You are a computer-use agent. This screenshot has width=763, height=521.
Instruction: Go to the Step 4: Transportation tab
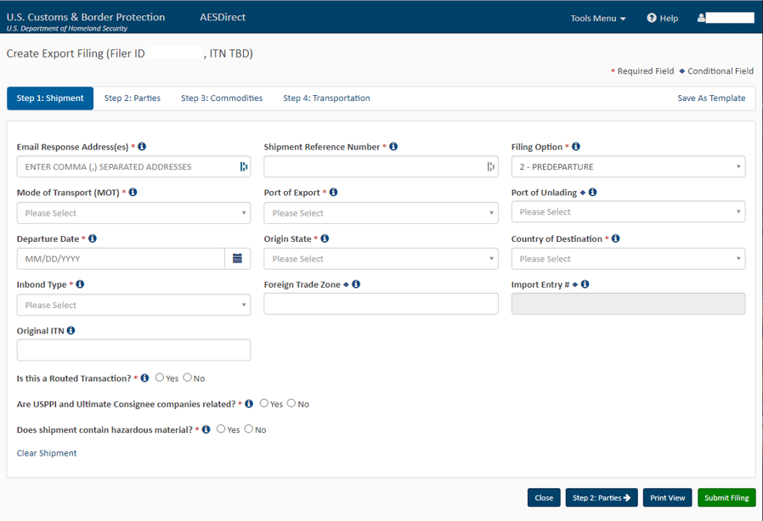[x=326, y=98]
